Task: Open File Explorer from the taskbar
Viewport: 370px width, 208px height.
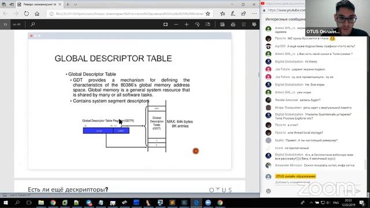Action: click(x=41, y=203)
